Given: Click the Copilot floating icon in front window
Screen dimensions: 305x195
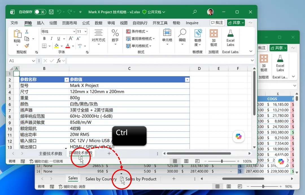Looking at the screenshot, I should [238, 136].
